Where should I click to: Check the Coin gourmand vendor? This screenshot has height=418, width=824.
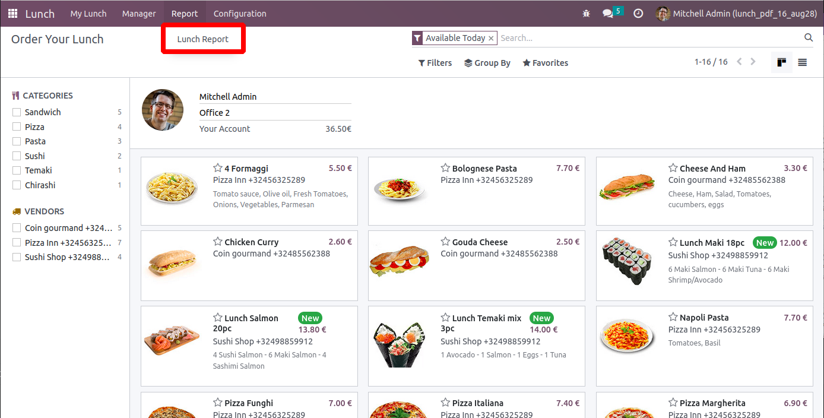coord(17,228)
